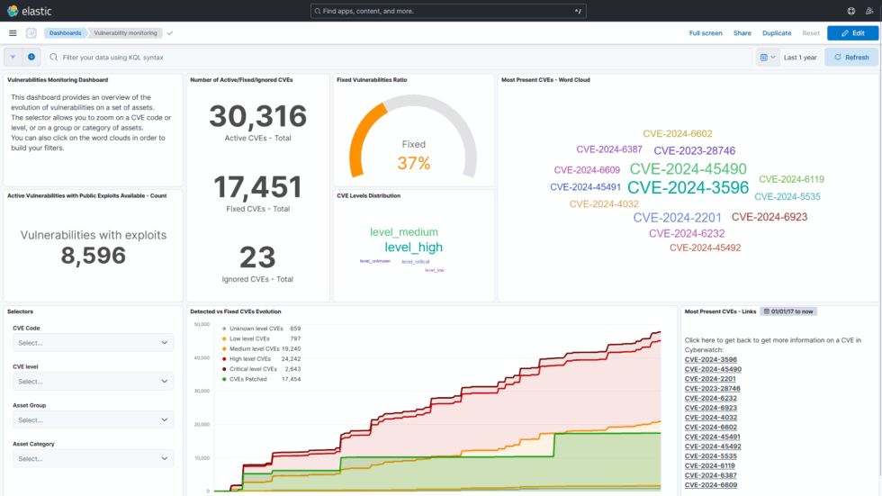Viewport: 882px width, 496px height.
Task: Open the calendar date quick menu
Action: pyautogui.click(x=767, y=58)
